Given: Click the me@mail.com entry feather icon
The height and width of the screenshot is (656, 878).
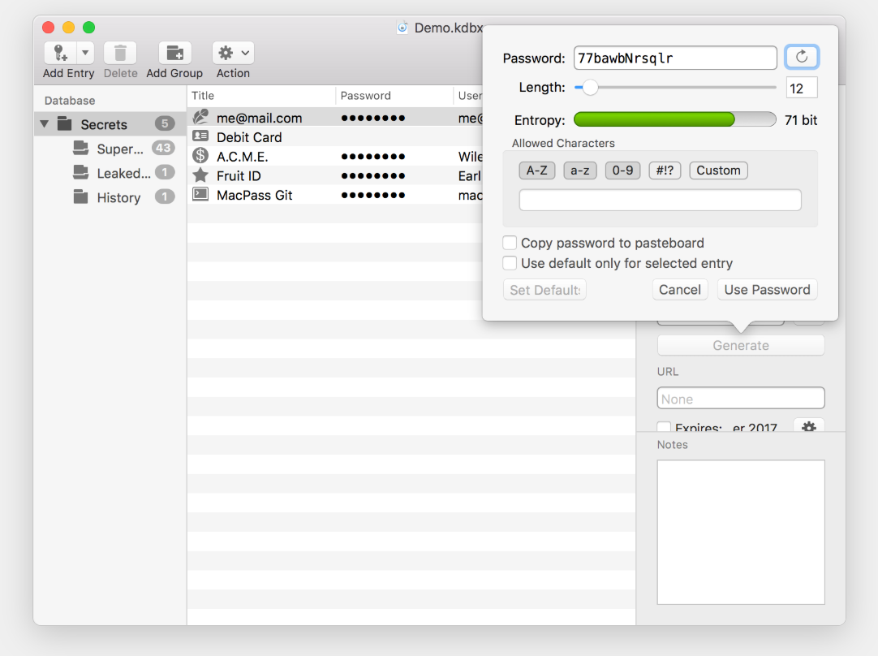Looking at the screenshot, I should [x=200, y=117].
